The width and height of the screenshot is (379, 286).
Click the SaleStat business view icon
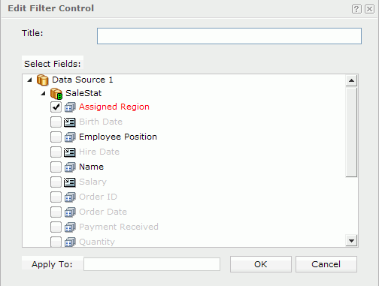(x=56, y=94)
